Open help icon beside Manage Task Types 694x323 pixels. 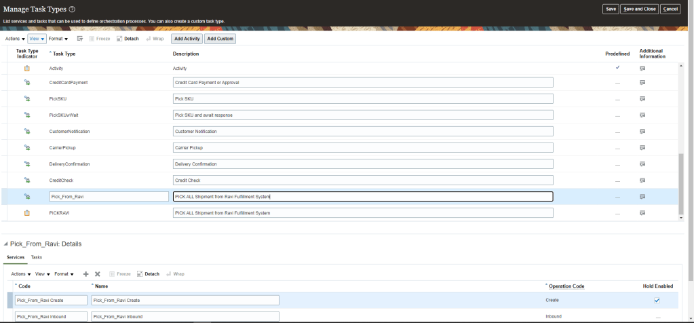point(72,9)
